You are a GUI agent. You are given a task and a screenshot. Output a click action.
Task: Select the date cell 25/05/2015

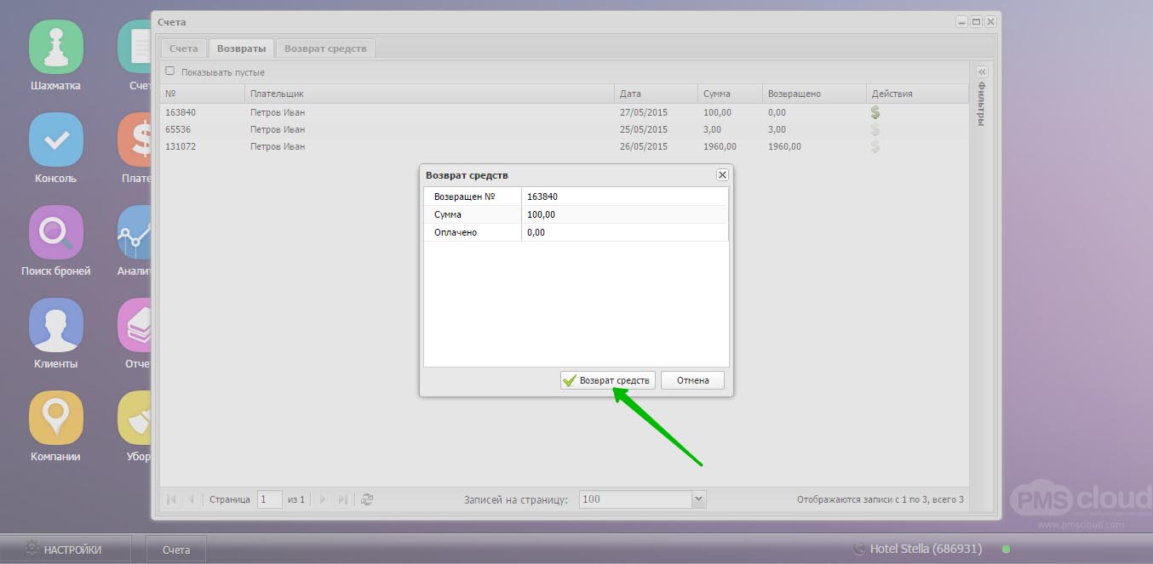(x=644, y=129)
